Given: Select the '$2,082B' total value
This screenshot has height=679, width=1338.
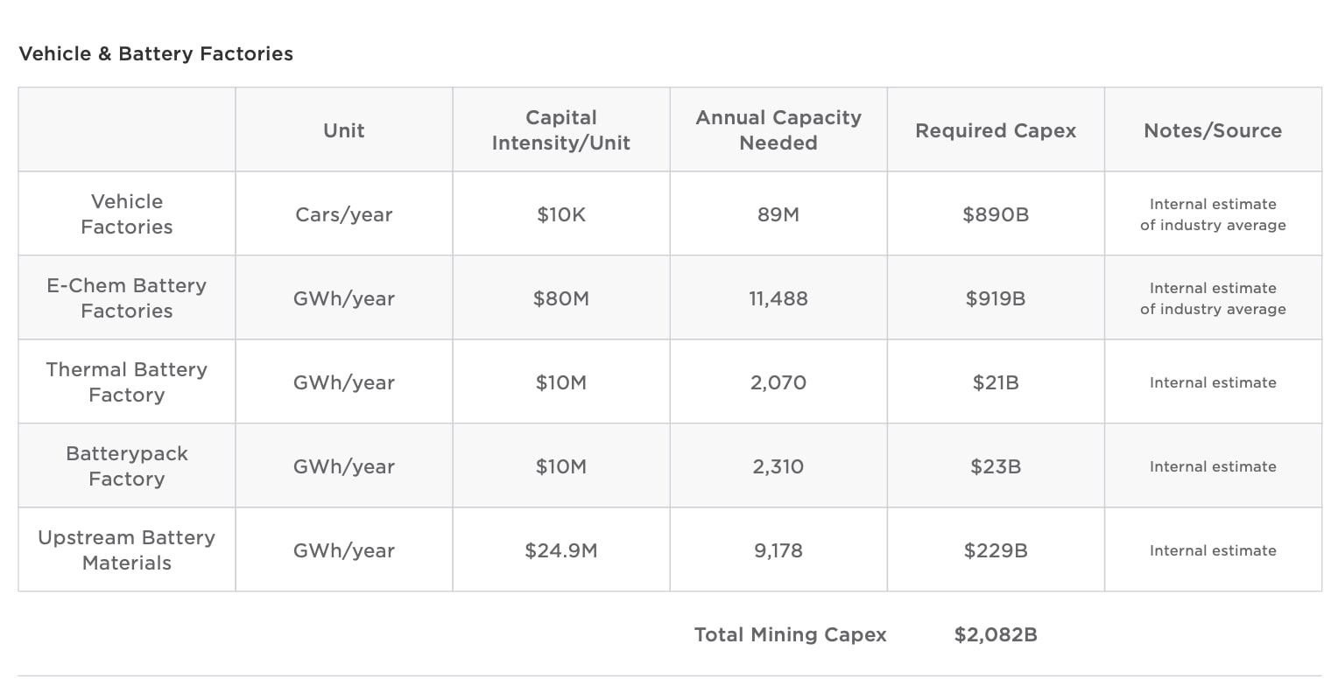Looking at the screenshot, I should (995, 635).
